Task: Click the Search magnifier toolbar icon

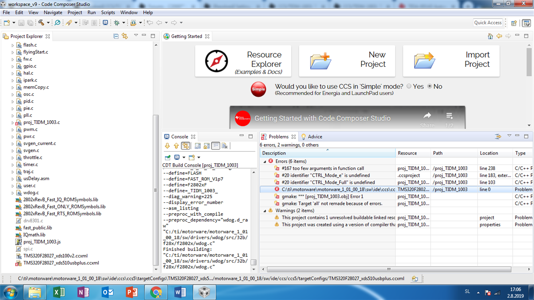Action: tap(57, 23)
